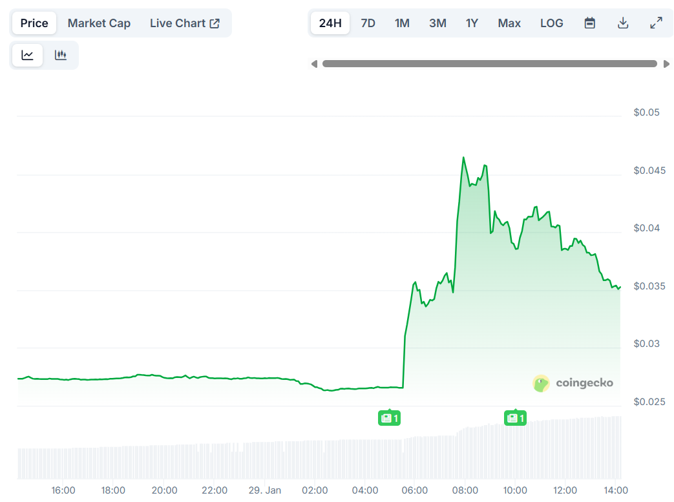Click the annotation marker near 04:00

pyautogui.click(x=389, y=418)
